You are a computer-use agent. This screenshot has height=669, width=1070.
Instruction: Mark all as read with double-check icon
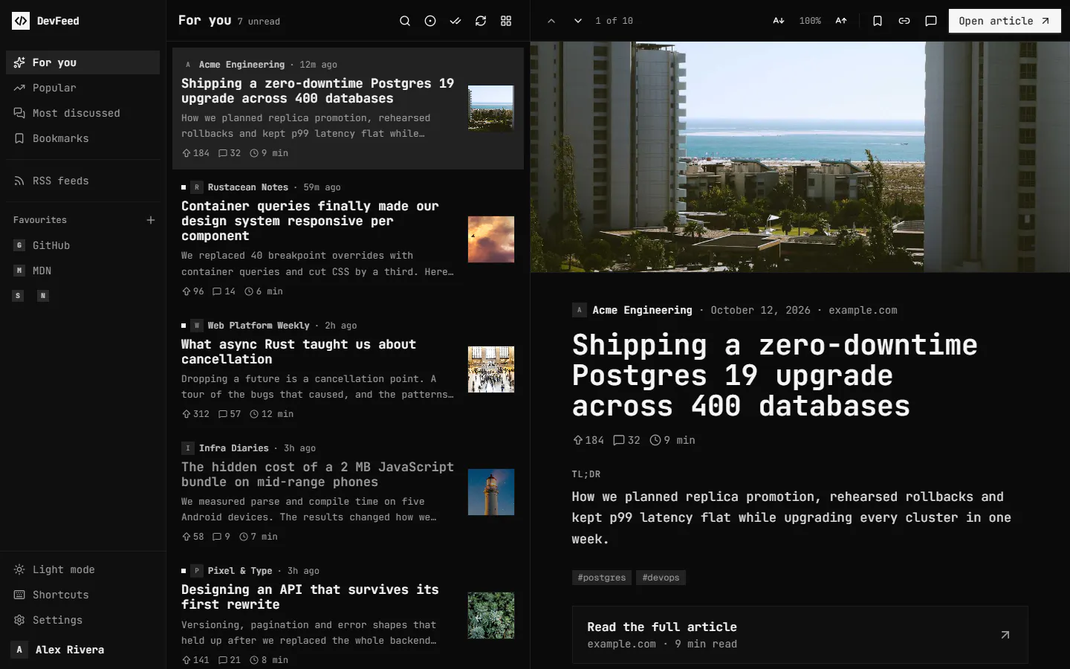point(455,21)
